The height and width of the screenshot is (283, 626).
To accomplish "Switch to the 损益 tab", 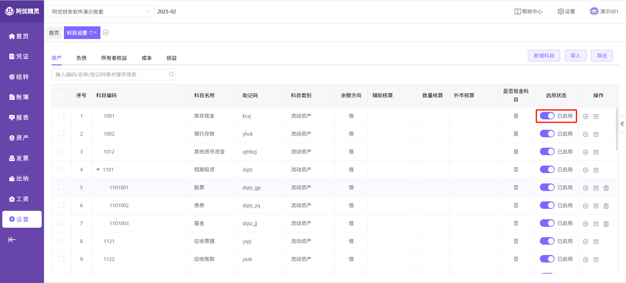I will click(x=171, y=58).
